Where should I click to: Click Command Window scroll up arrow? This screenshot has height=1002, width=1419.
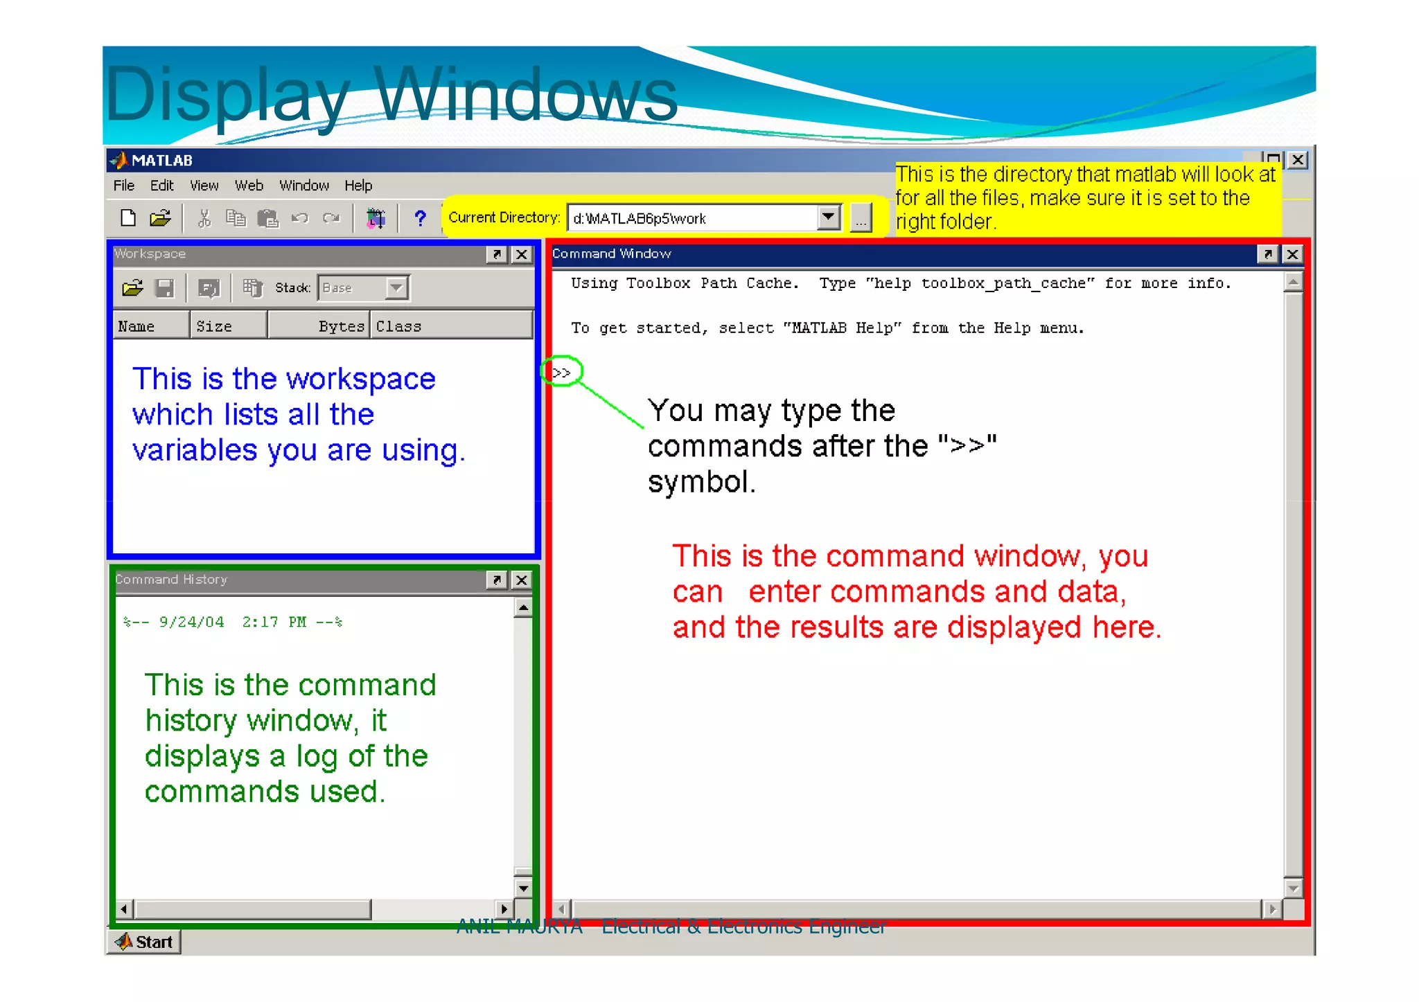point(1293,282)
